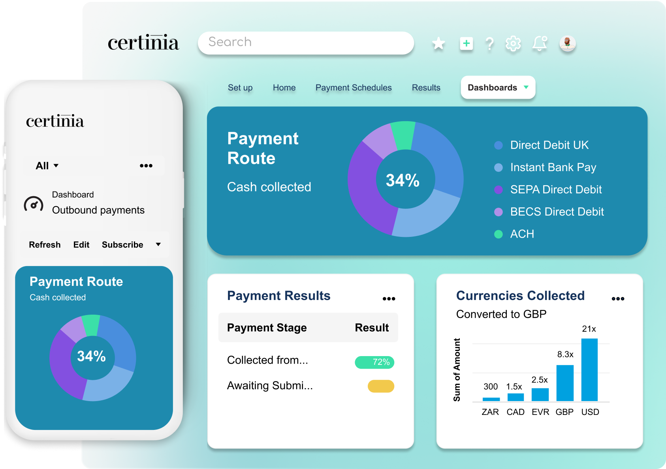Screen dimensions: 666x469
Task: Click Edit on the phone dashboard
Action: [x=81, y=245]
